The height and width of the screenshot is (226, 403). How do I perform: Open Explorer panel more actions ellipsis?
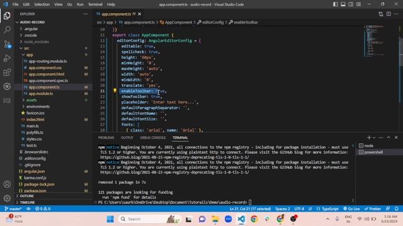point(86,14)
